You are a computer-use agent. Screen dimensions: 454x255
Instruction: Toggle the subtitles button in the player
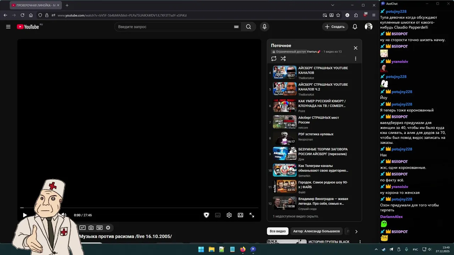point(218,215)
